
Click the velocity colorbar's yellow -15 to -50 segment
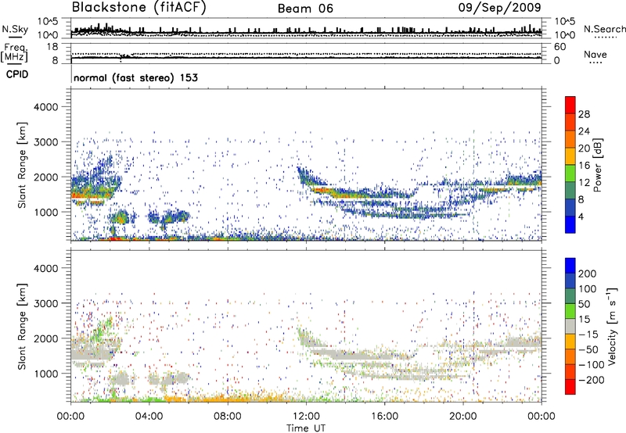570,342
